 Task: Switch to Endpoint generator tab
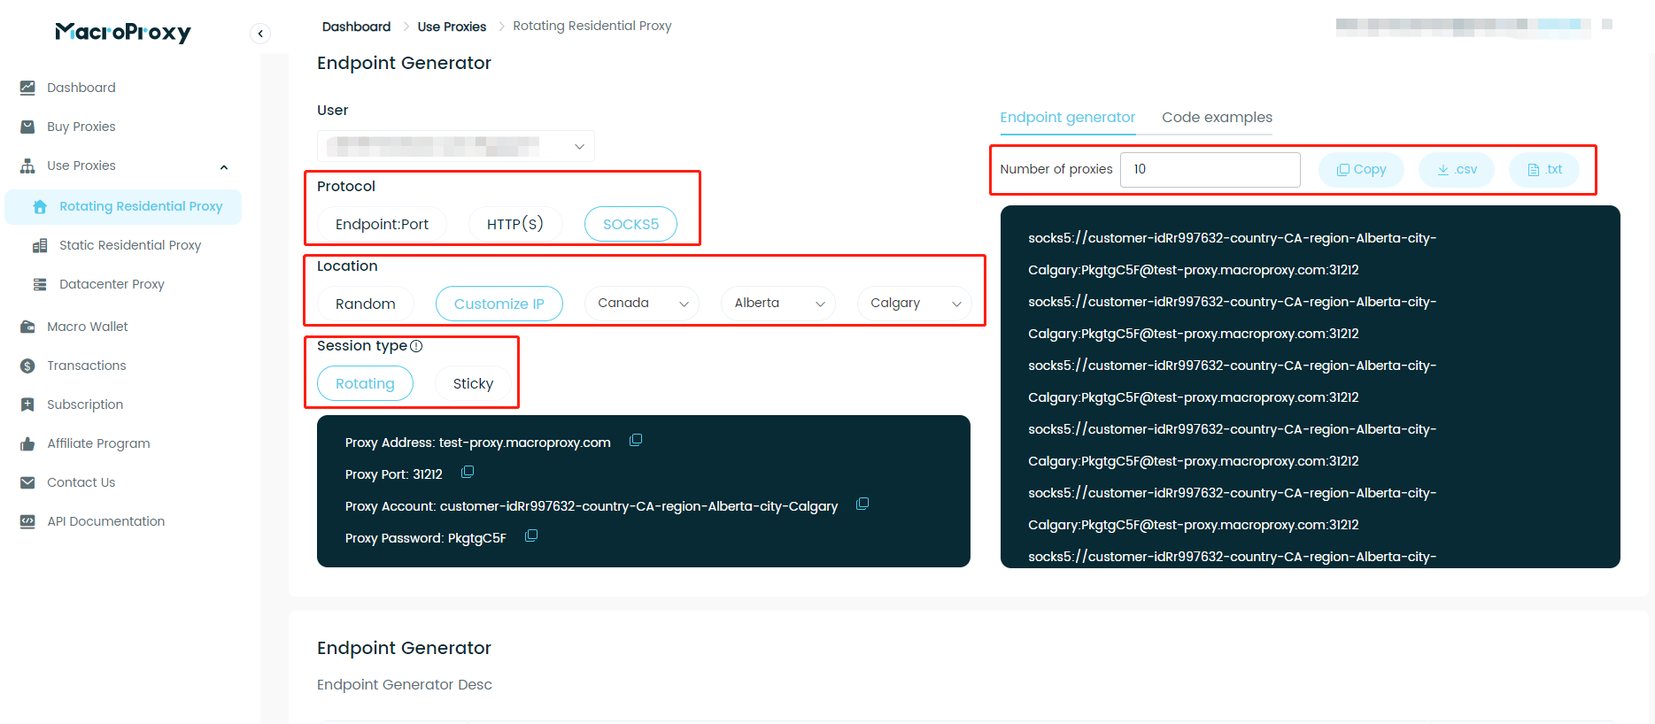click(x=1067, y=117)
